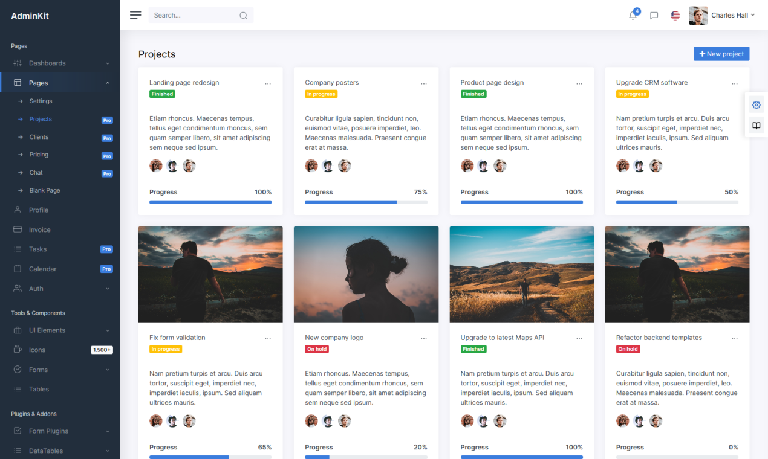Screen dimensions: 768x459
Task: Click the progress bar on Upgrade CRM software
Action: pos(677,202)
